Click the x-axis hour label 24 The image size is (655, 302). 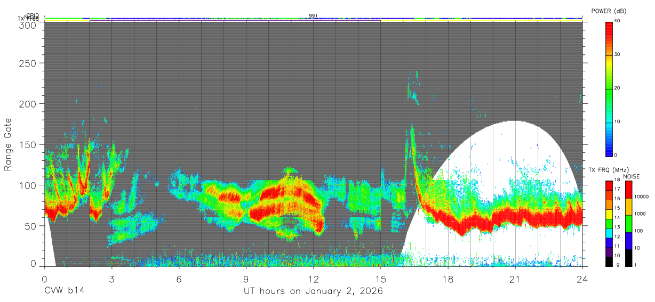582,279
